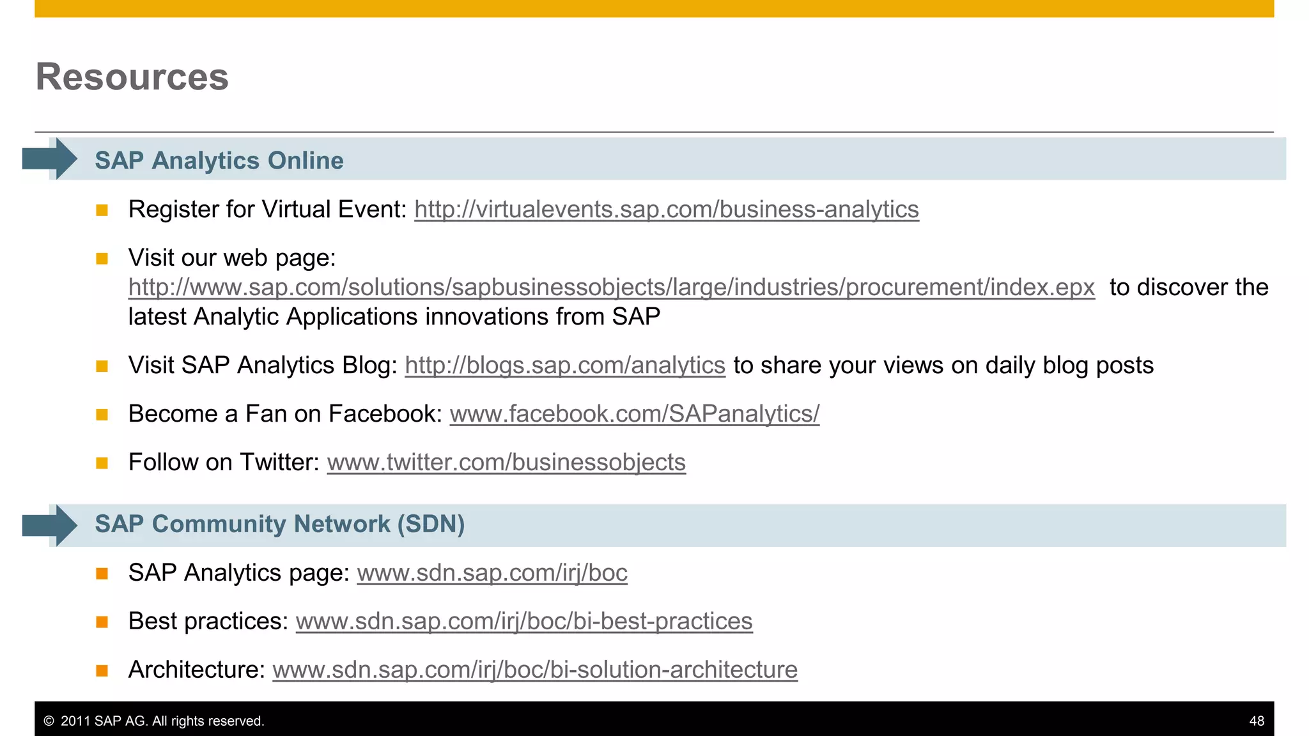
Task: Click the 'Register for Virtual Event:' text
Action: click(x=267, y=210)
